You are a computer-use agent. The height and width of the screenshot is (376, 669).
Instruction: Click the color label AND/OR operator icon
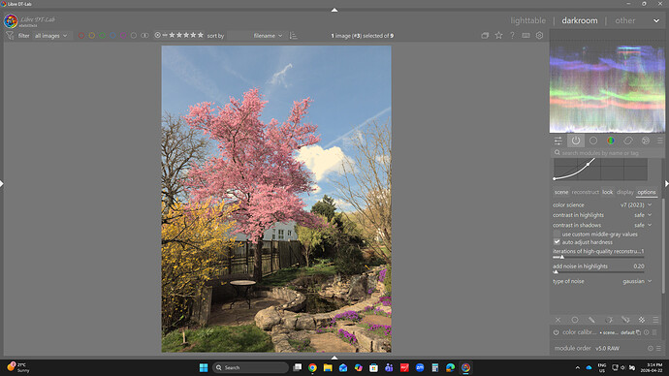[144, 36]
